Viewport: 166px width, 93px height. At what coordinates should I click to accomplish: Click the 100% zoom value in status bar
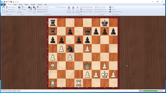pyautogui.click(x=141, y=91)
